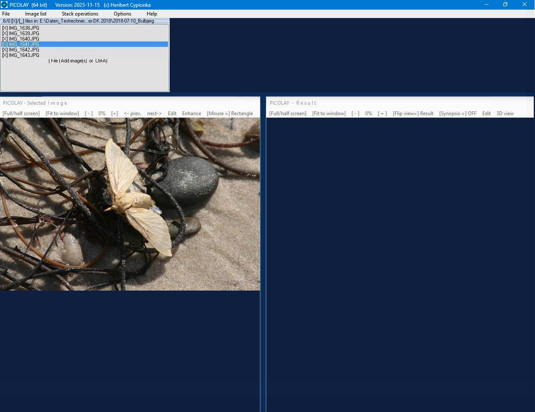Zoom out selected image with [ - ]
This screenshot has width=535, height=412.
tap(89, 113)
